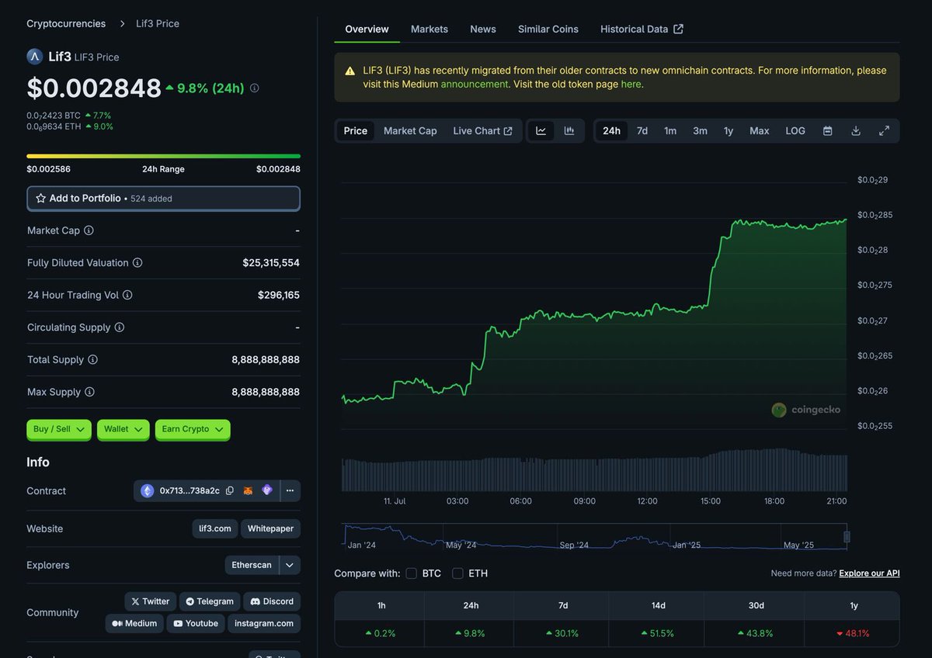Image resolution: width=932 pixels, height=658 pixels.
Task: Select the 1m time range
Action: click(x=670, y=131)
